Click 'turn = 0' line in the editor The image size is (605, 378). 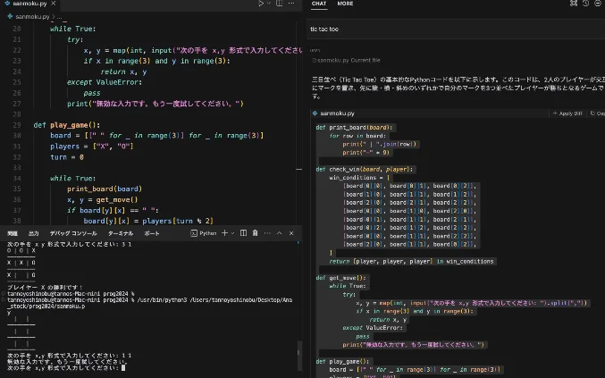coord(67,157)
